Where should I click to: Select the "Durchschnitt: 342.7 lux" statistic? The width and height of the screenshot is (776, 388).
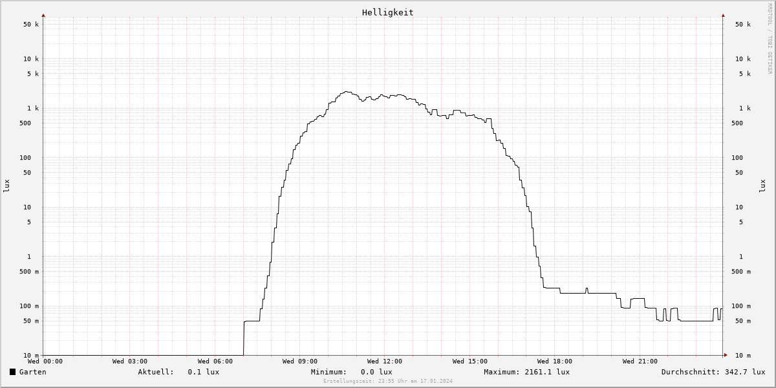pos(713,372)
